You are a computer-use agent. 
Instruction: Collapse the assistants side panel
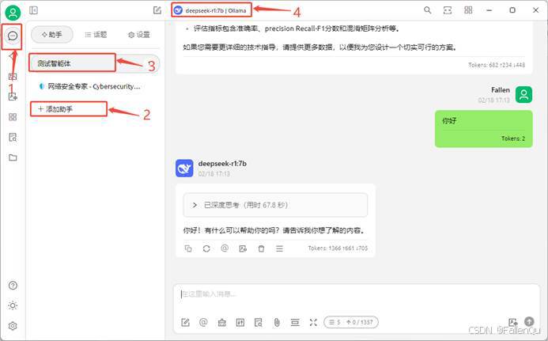click(x=33, y=10)
